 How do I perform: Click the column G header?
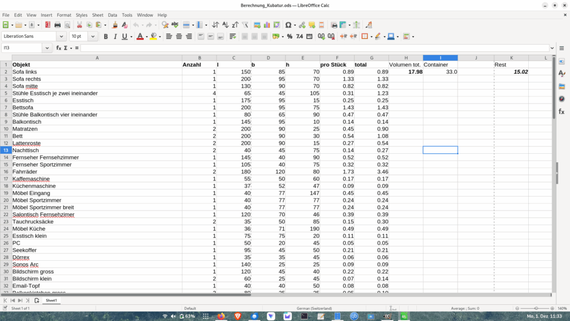point(371,58)
